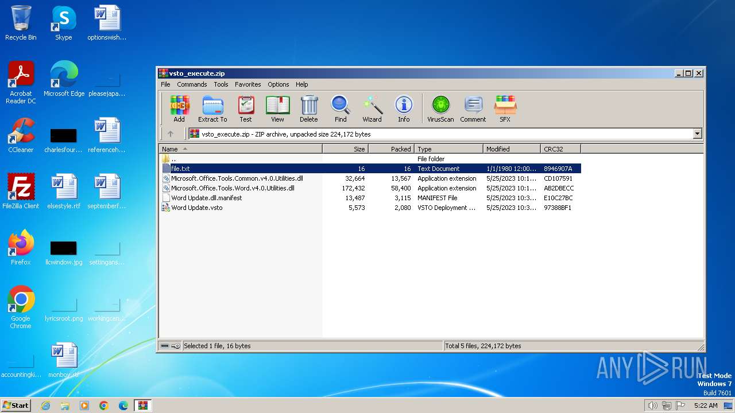
Task: Select Word Update.dll.manifest file
Action: (370, 198)
